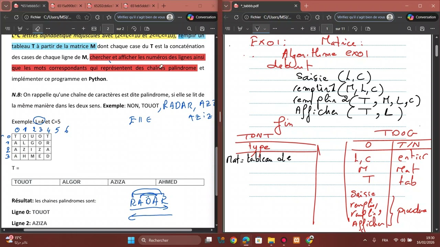Open table of contents in right tabbb.pdf window
440x247 pixels.
(x=228, y=29)
